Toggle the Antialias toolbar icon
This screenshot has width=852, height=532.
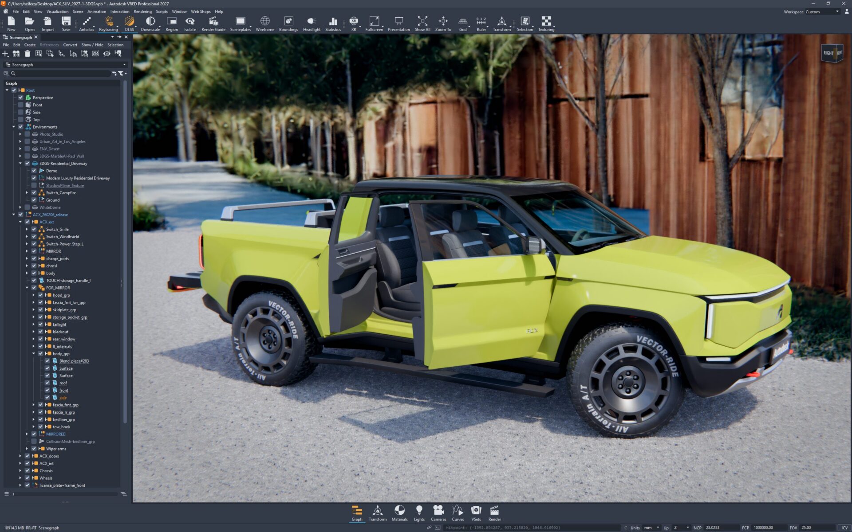(87, 24)
